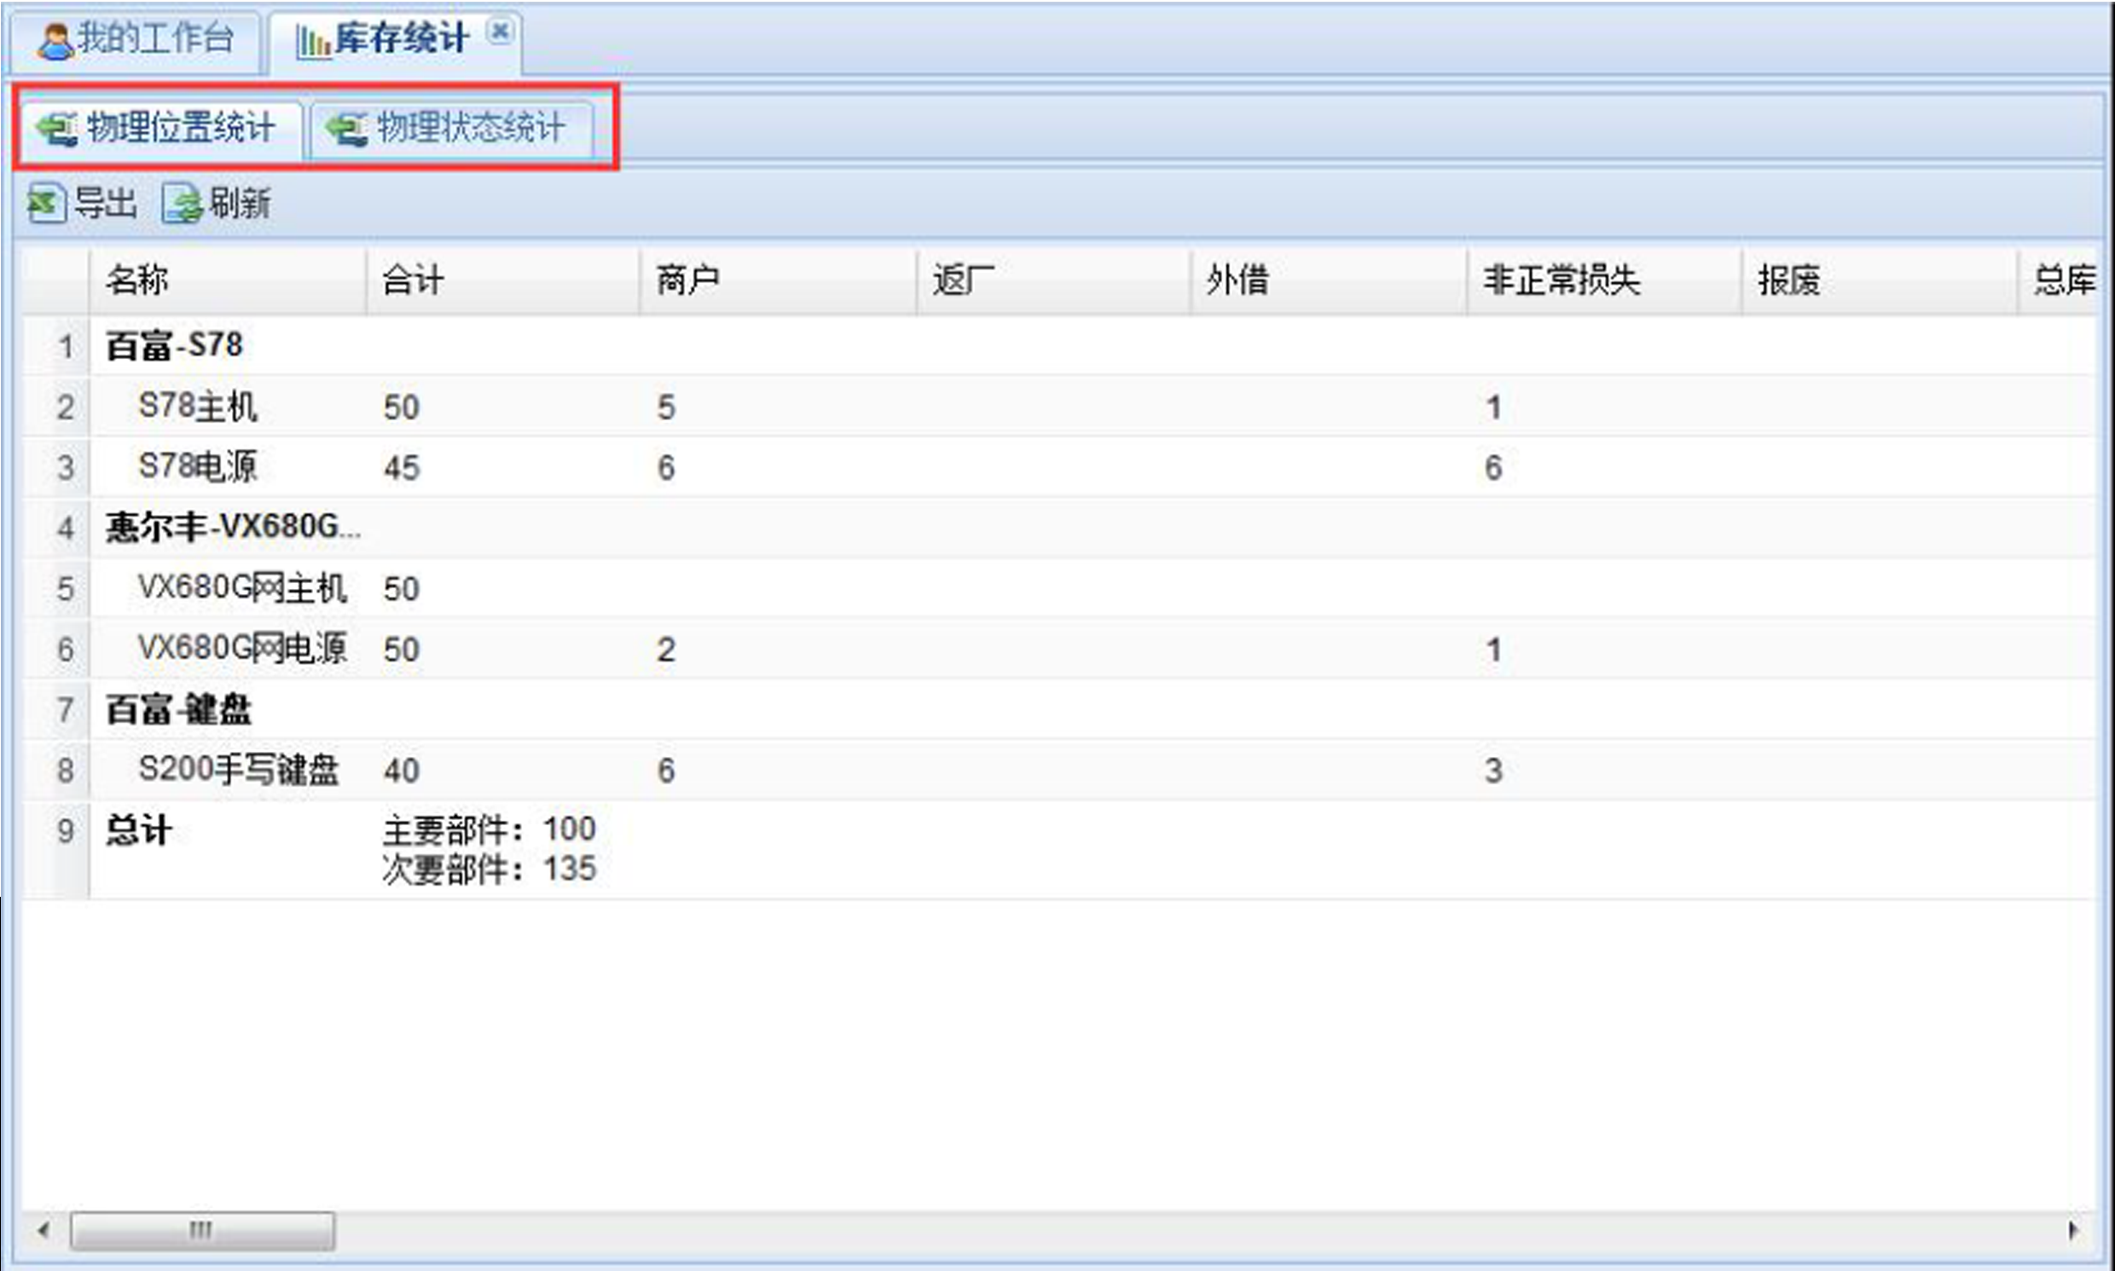Viewport: 2115px width, 1271px height.
Task: Select the 物理位置统计 sub-tab
Action: [x=181, y=129]
